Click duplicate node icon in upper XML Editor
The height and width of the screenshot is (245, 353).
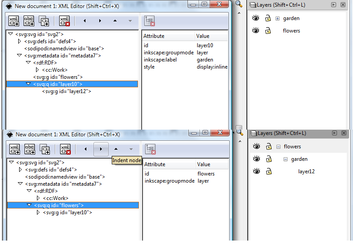[44, 21]
